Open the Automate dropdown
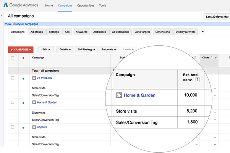This screenshot has width=230, height=153. [109, 50]
